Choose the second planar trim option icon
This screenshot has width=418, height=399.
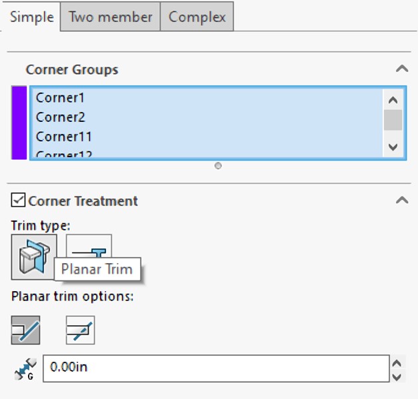pyautogui.click(x=80, y=330)
